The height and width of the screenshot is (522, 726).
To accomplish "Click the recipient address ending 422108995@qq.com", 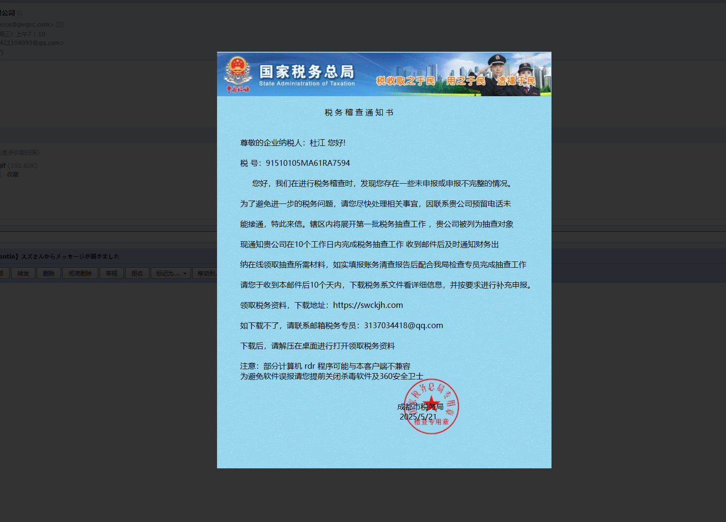I will point(32,43).
